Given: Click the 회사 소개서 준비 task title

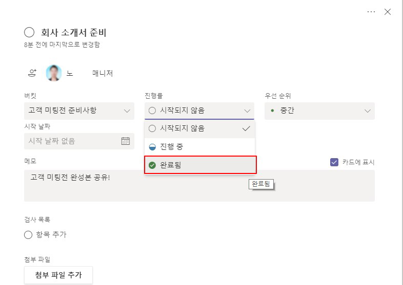Looking at the screenshot, I should point(73,33).
